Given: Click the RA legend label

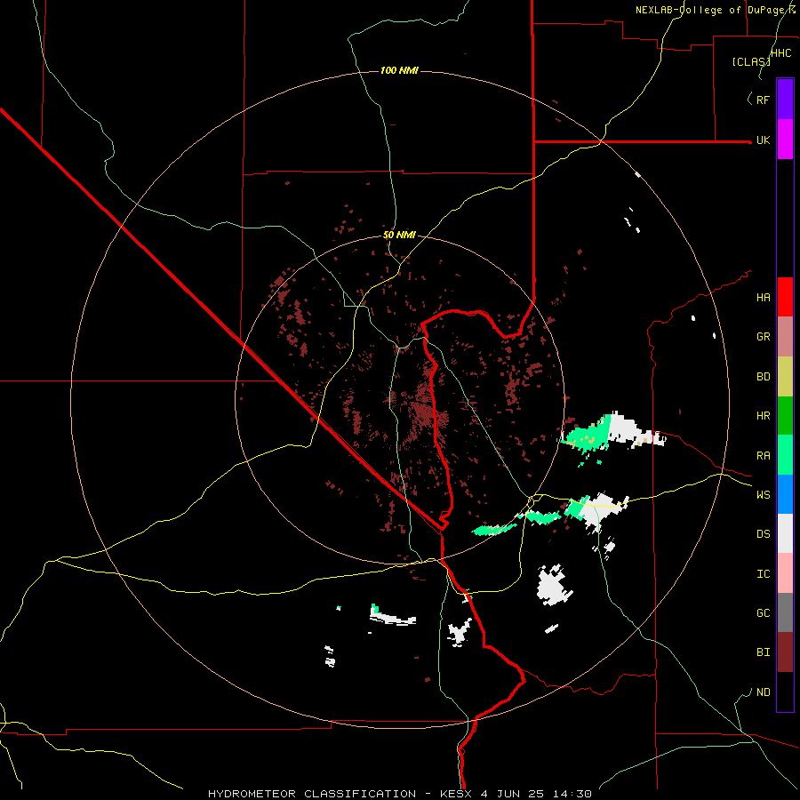Looking at the screenshot, I should (x=763, y=456).
